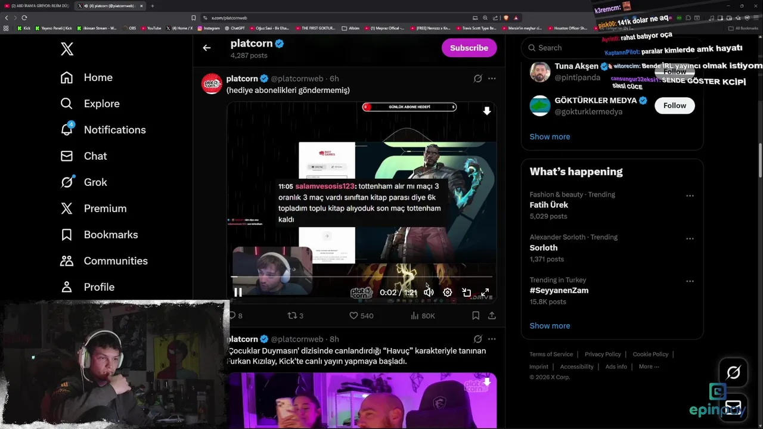Click the X logo home icon
The height and width of the screenshot is (429, 763).
click(x=67, y=49)
